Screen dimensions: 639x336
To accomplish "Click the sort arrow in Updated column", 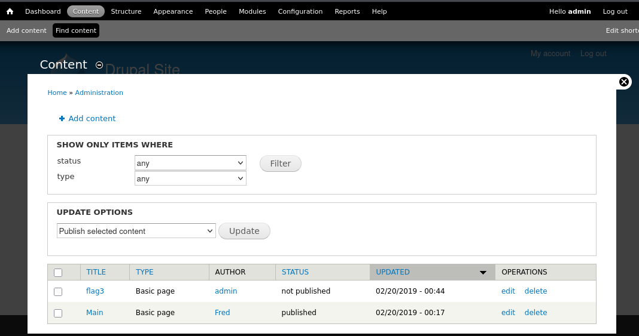I will [483, 273].
